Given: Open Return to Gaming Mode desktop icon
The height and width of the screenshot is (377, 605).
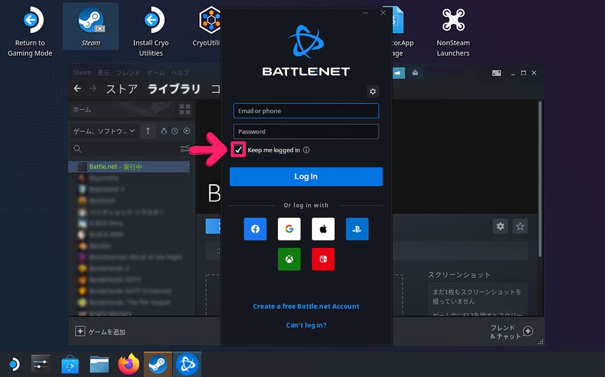Looking at the screenshot, I should [30, 31].
